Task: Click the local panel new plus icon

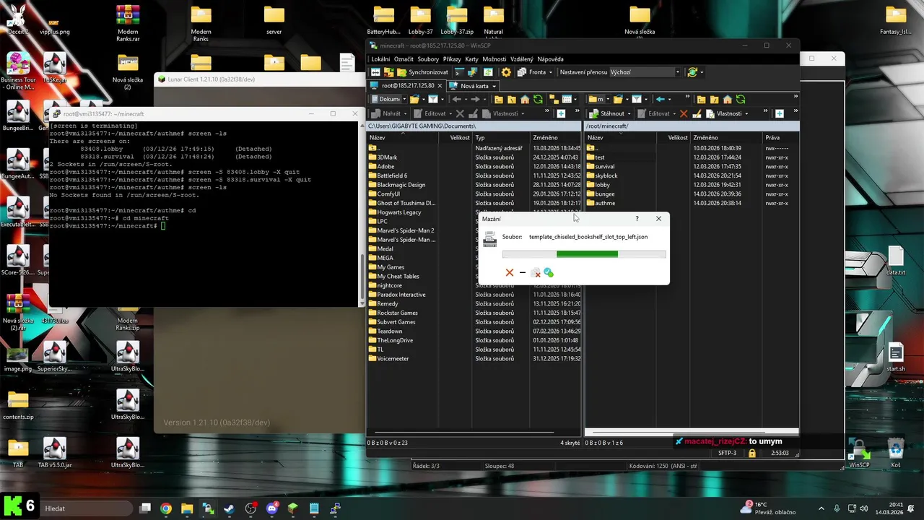Action: pos(561,113)
